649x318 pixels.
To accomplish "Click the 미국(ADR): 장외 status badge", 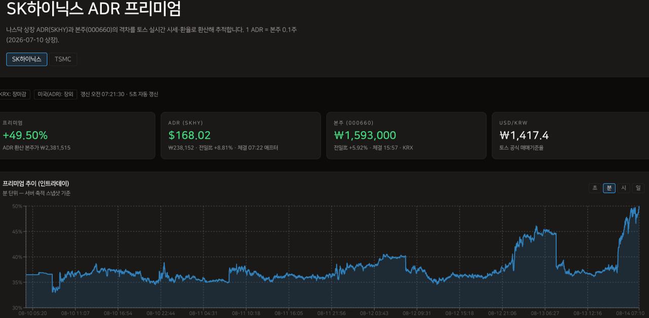I will tap(55, 94).
